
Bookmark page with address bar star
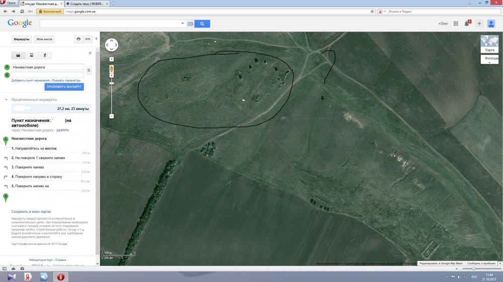click(x=372, y=11)
